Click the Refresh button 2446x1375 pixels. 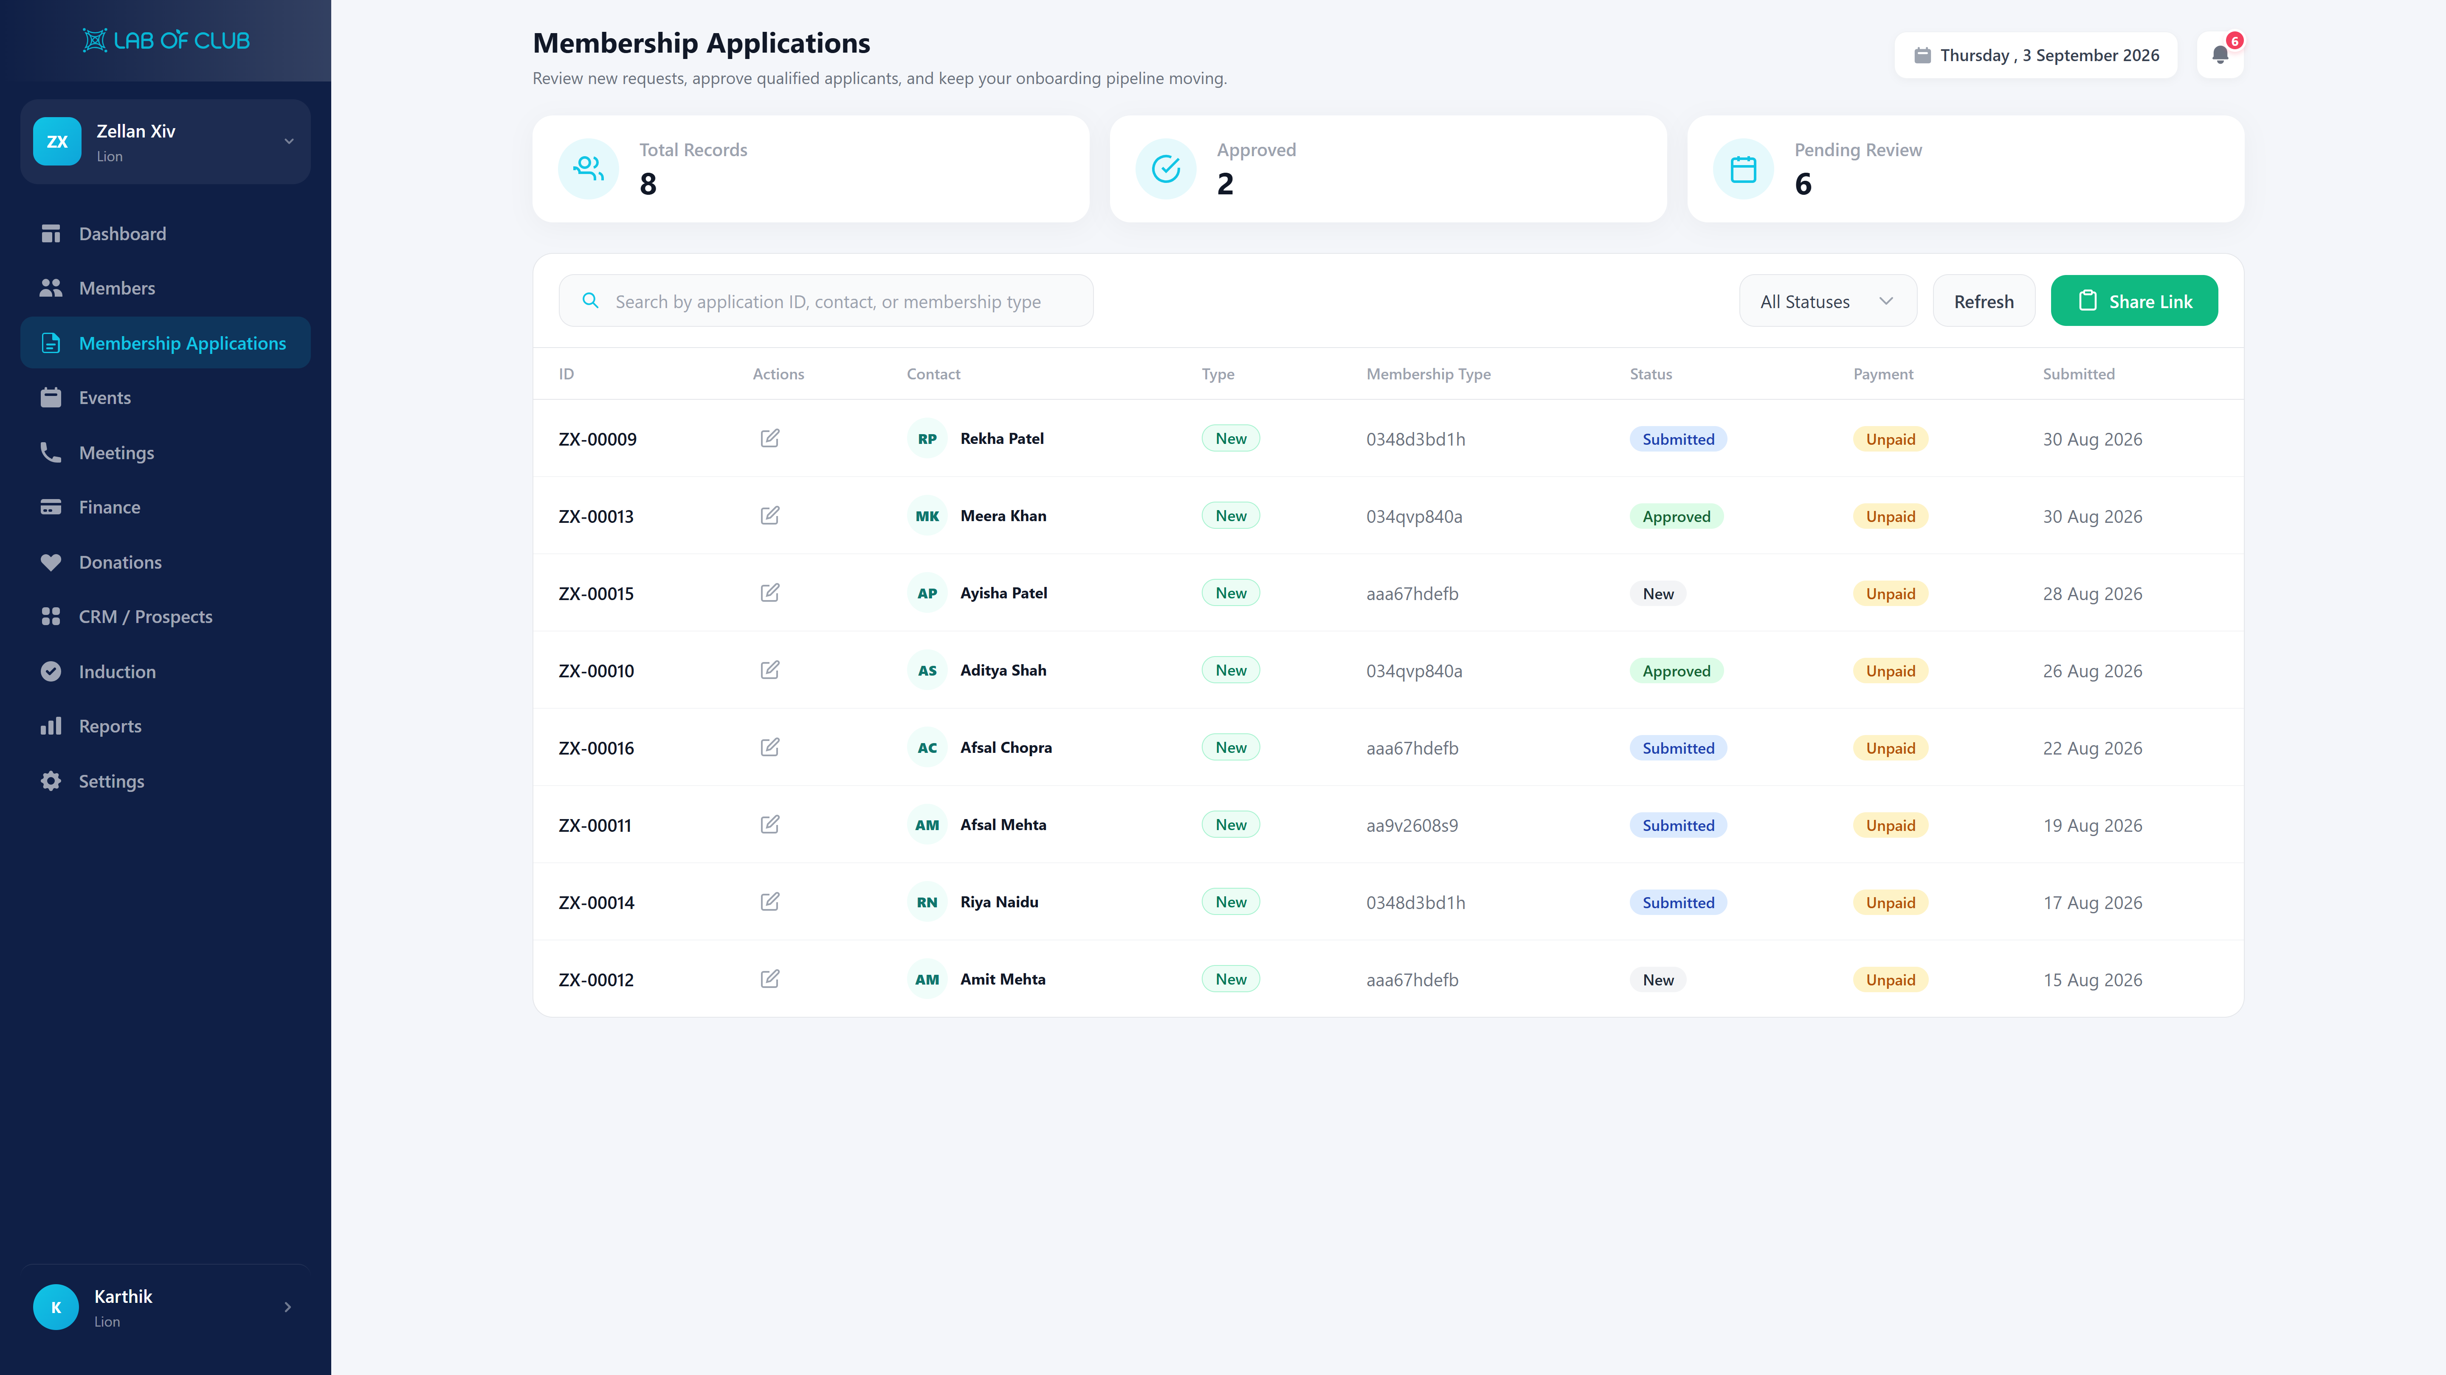coord(1984,301)
